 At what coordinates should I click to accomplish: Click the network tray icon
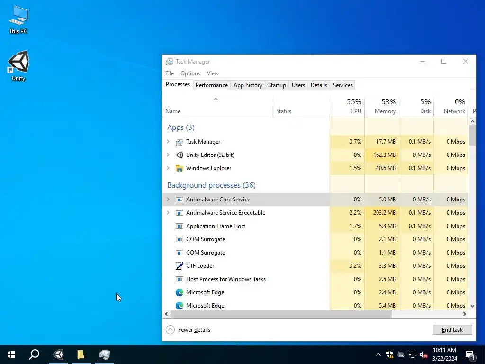coord(413,355)
